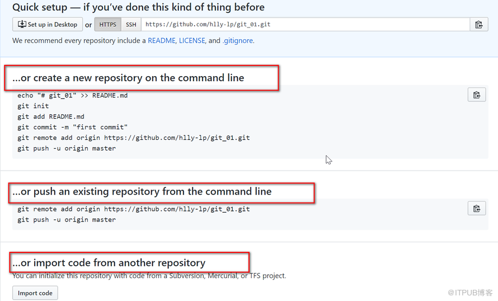Image resolution: width=498 pixels, height=301 pixels.
Task: Click the git init command line
Action: pos(33,106)
